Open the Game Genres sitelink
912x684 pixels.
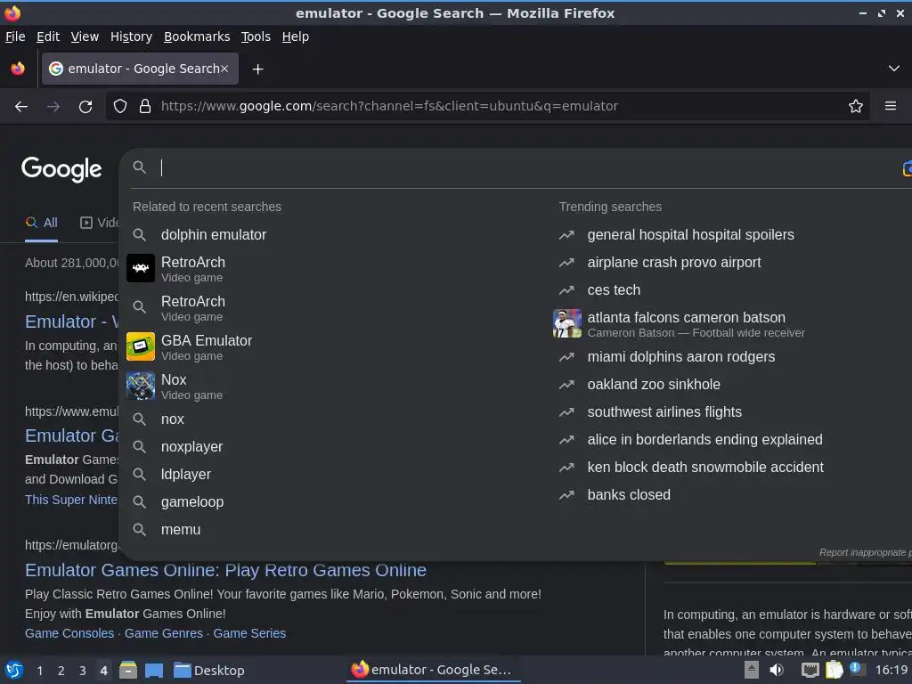coord(164,633)
